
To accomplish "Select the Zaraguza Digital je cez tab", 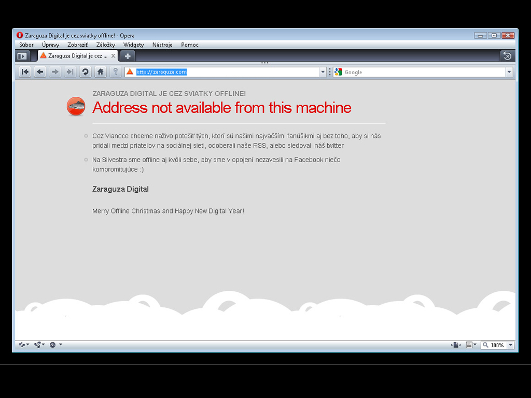I will coord(78,56).
